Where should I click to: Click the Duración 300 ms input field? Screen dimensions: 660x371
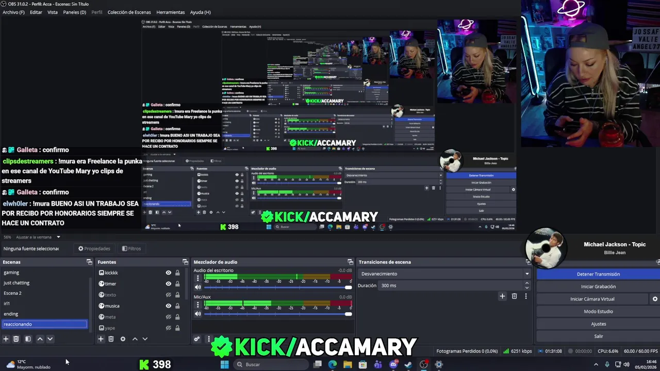[450, 285]
